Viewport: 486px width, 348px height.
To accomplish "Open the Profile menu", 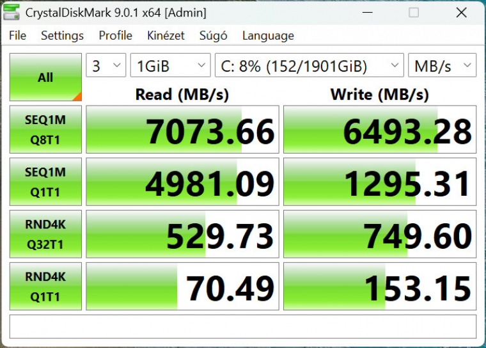I will point(115,35).
